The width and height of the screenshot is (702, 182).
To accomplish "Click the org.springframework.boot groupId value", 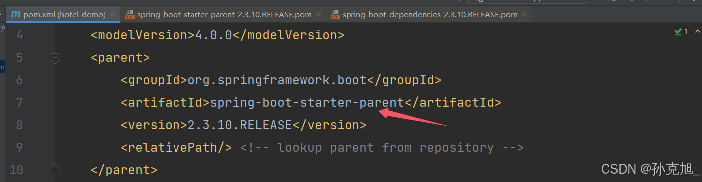I will click(277, 80).
